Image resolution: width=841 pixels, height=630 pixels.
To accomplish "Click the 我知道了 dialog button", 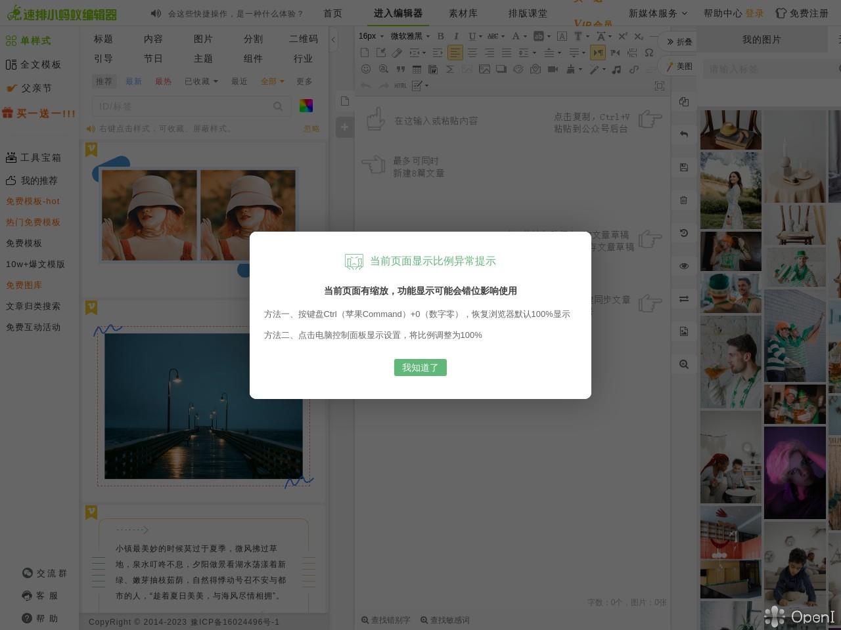I will pyautogui.click(x=420, y=367).
